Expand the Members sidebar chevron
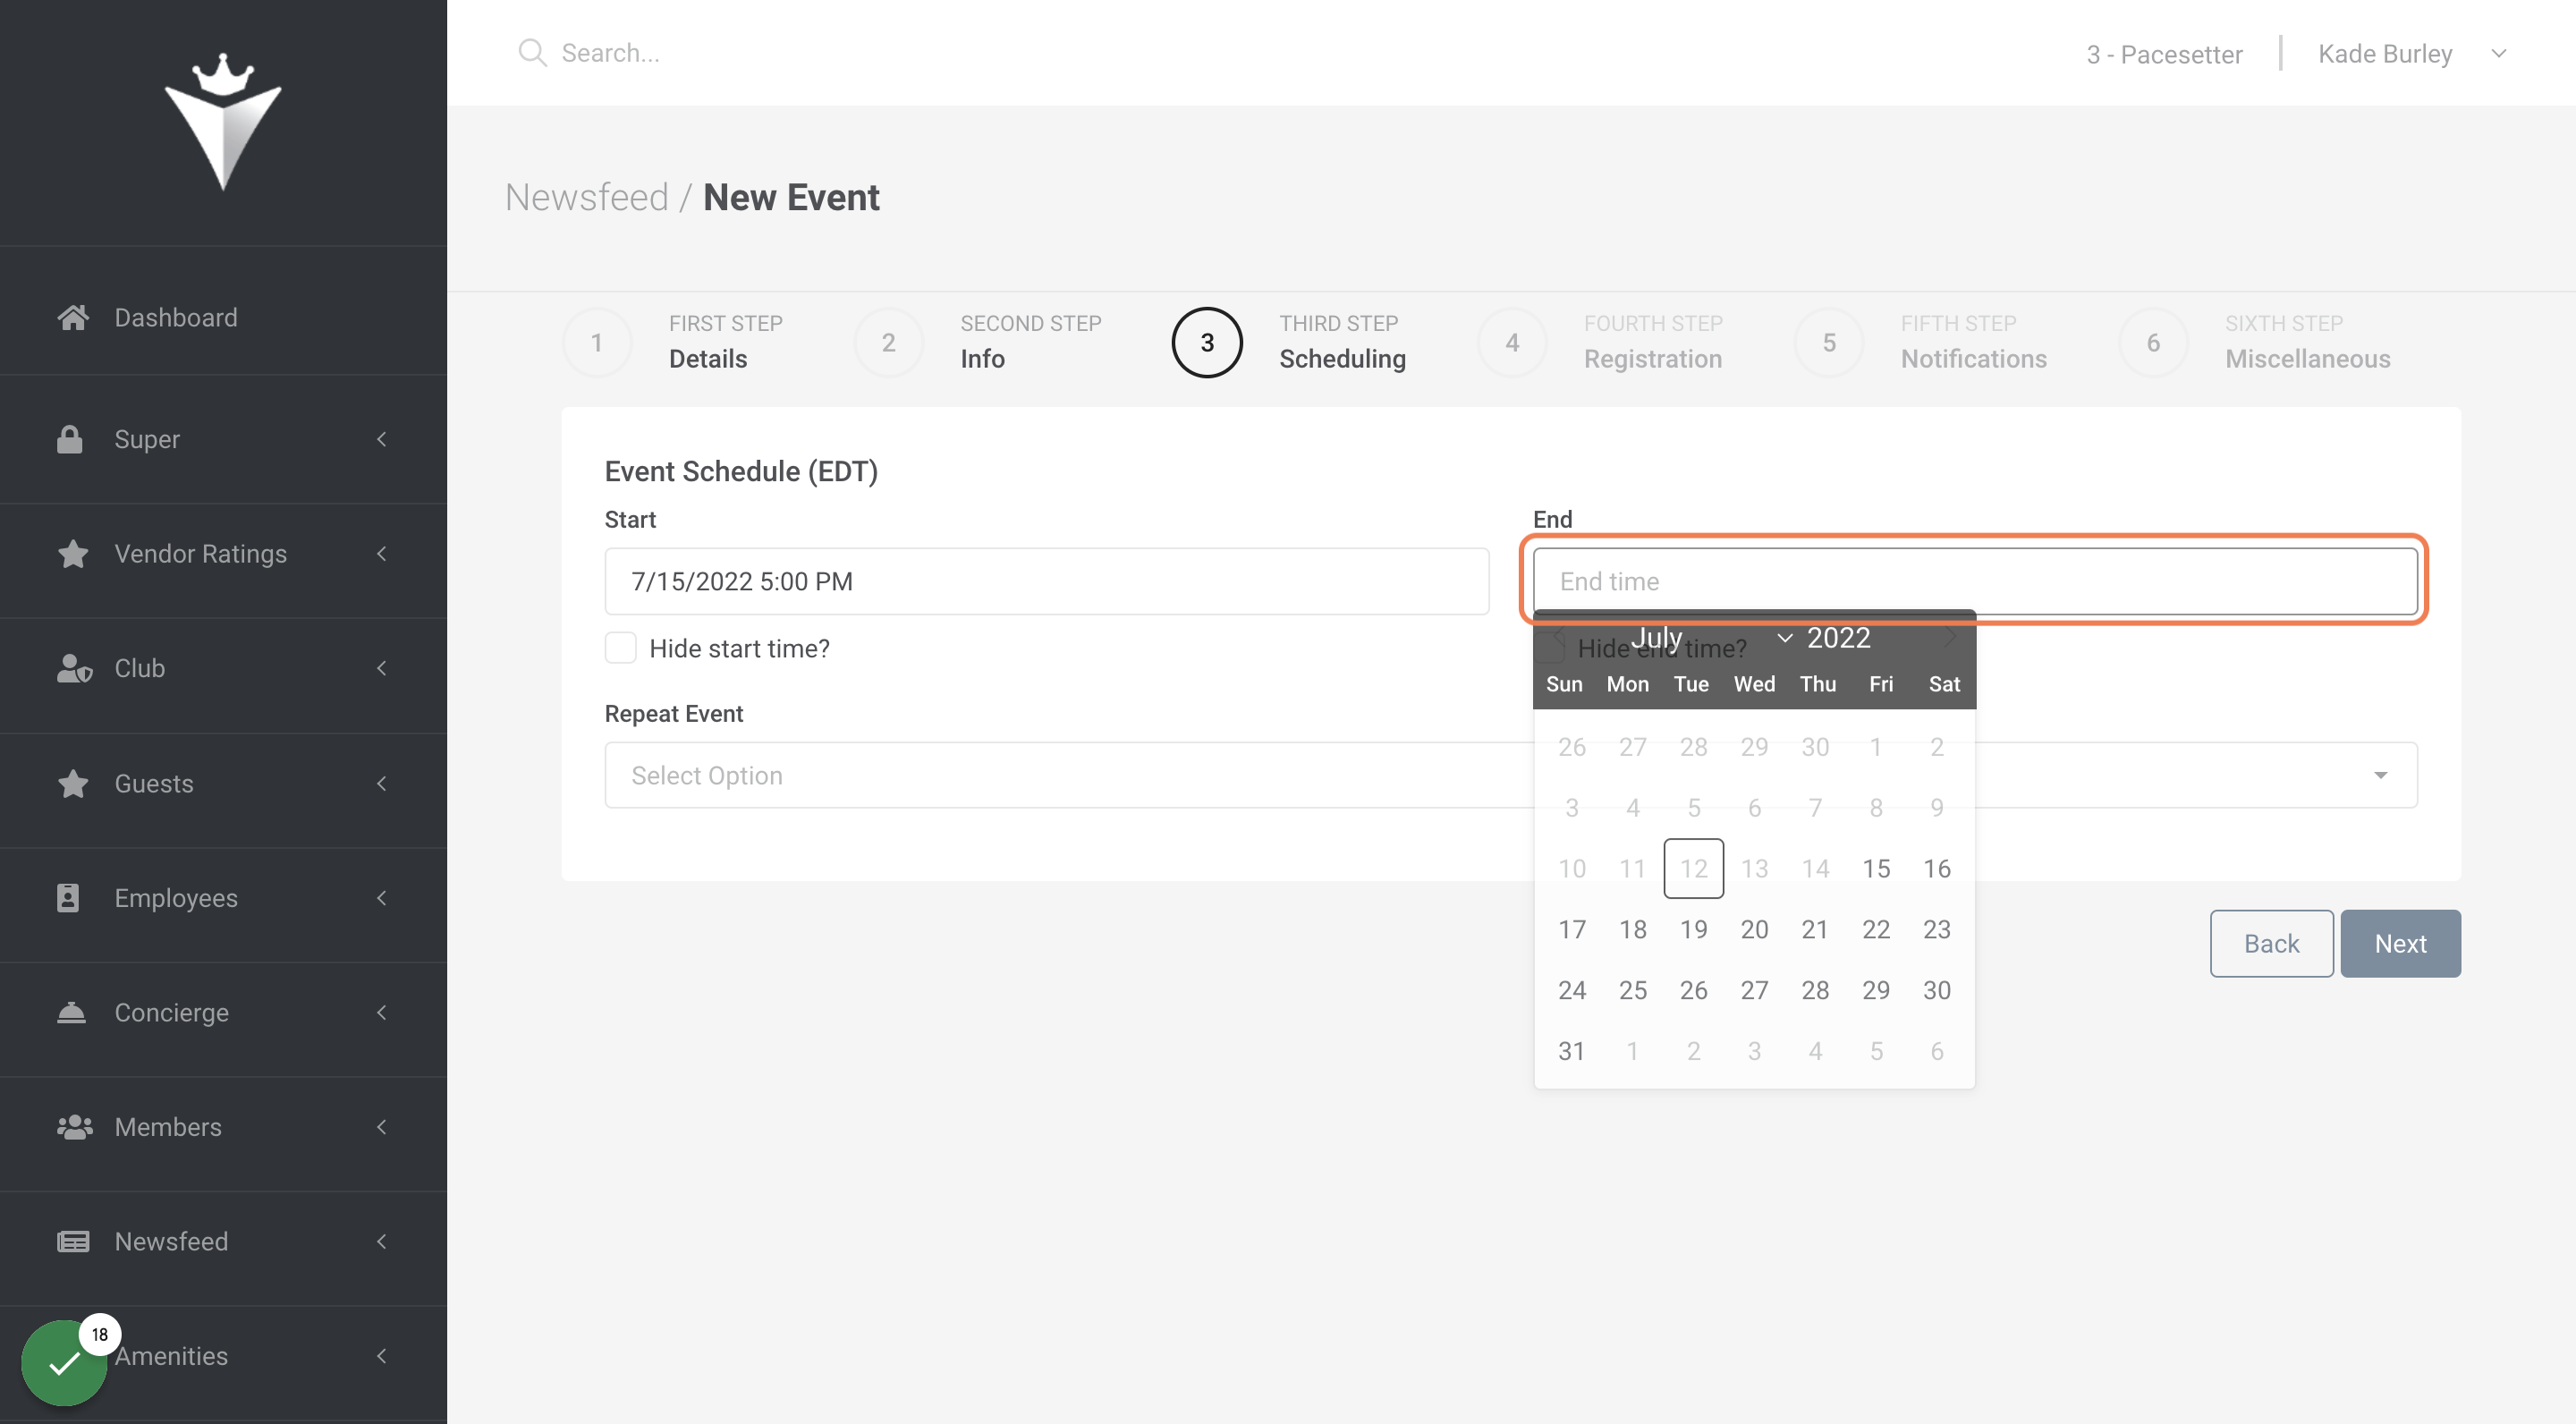The image size is (2576, 1424). (381, 1127)
